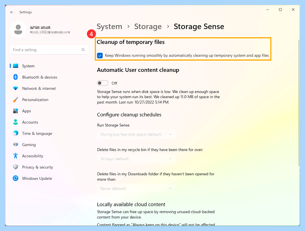The width and height of the screenshot is (305, 231).
Task: Open the Downloads folder Never dropdown
Action: [136, 189]
